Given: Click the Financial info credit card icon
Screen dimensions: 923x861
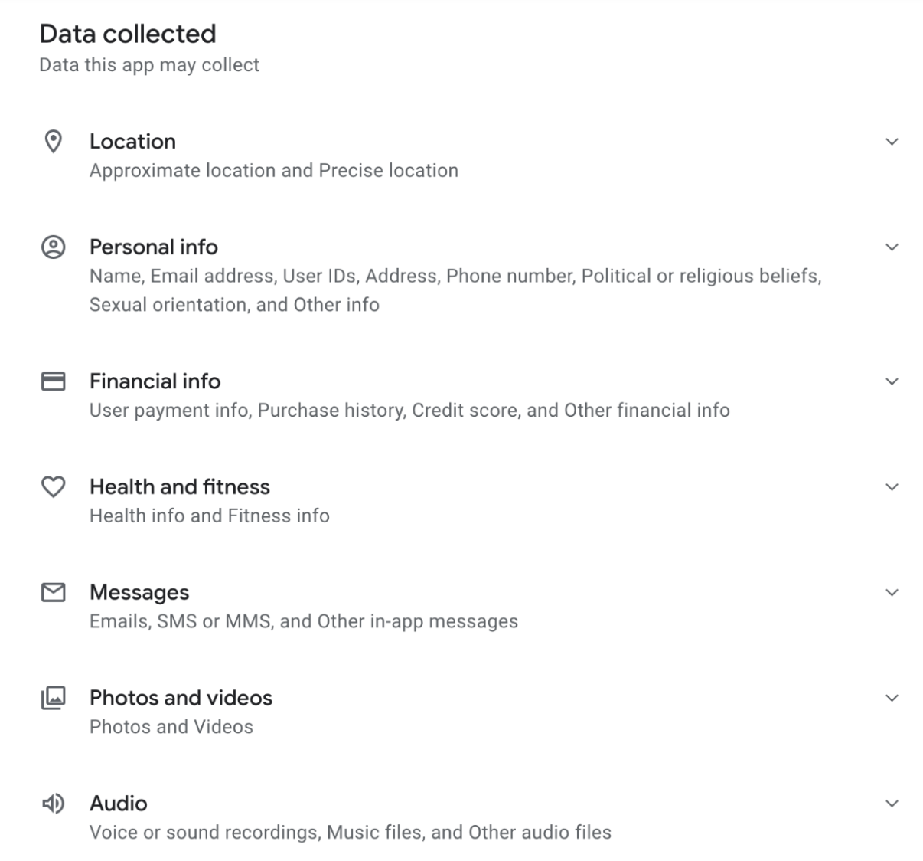Looking at the screenshot, I should pos(53,381).
